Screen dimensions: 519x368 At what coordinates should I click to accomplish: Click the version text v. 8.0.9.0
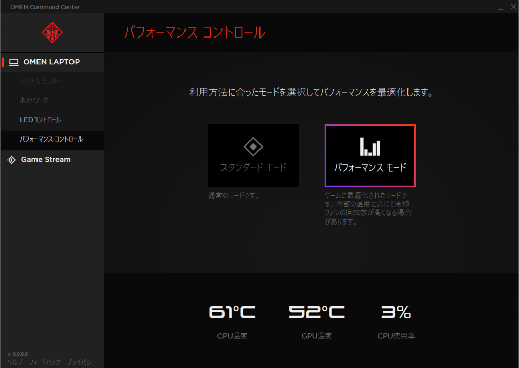pos(18,354)
